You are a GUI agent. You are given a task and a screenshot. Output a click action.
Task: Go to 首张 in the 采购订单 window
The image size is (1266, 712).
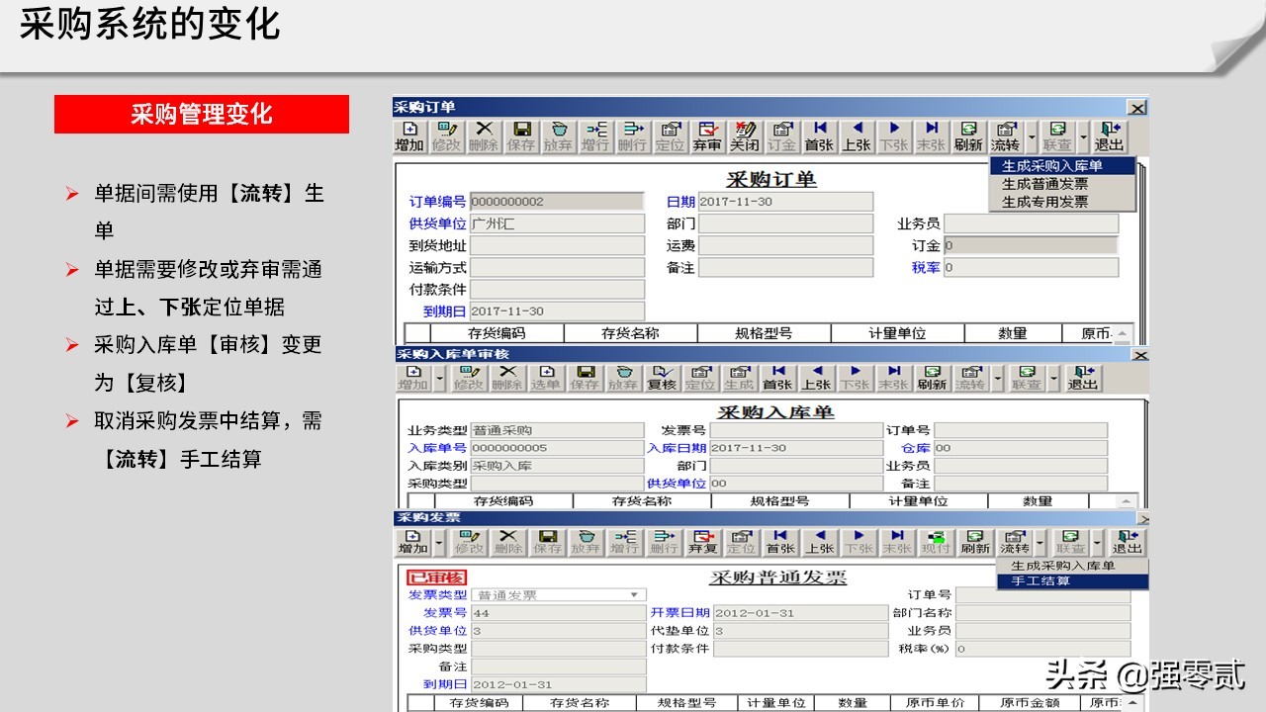click(x=819, y=136)
